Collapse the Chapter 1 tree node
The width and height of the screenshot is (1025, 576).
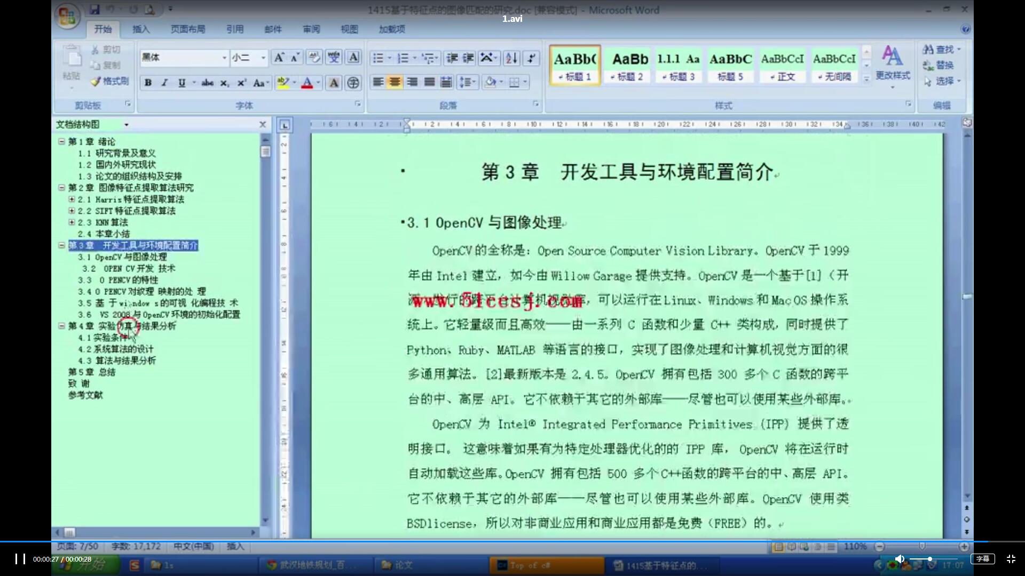click(61, 141)
